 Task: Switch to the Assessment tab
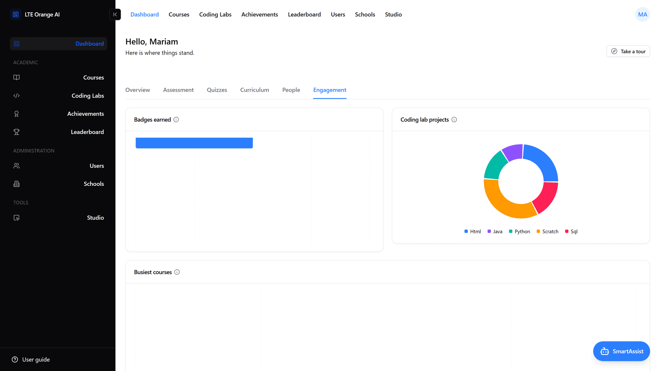pos(178,90)
